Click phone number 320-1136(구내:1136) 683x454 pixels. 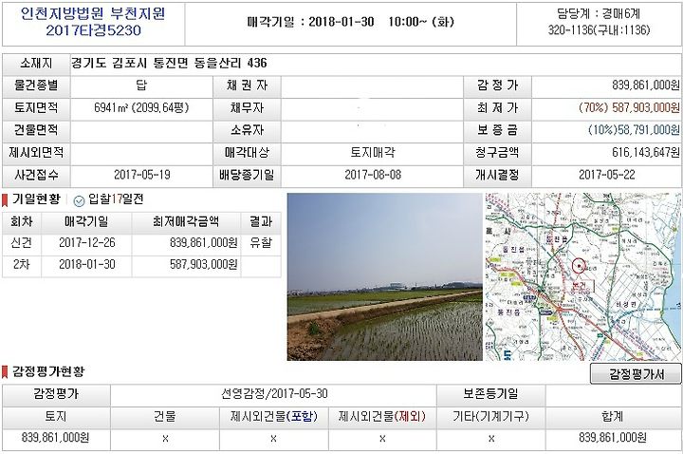point(599,30)
